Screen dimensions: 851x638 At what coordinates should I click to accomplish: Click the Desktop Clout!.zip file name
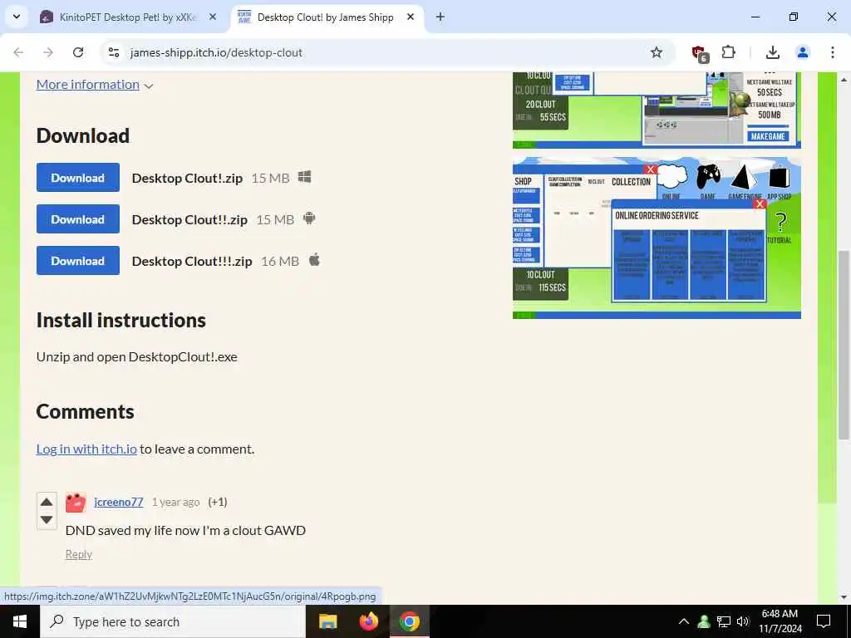(187, 178)
